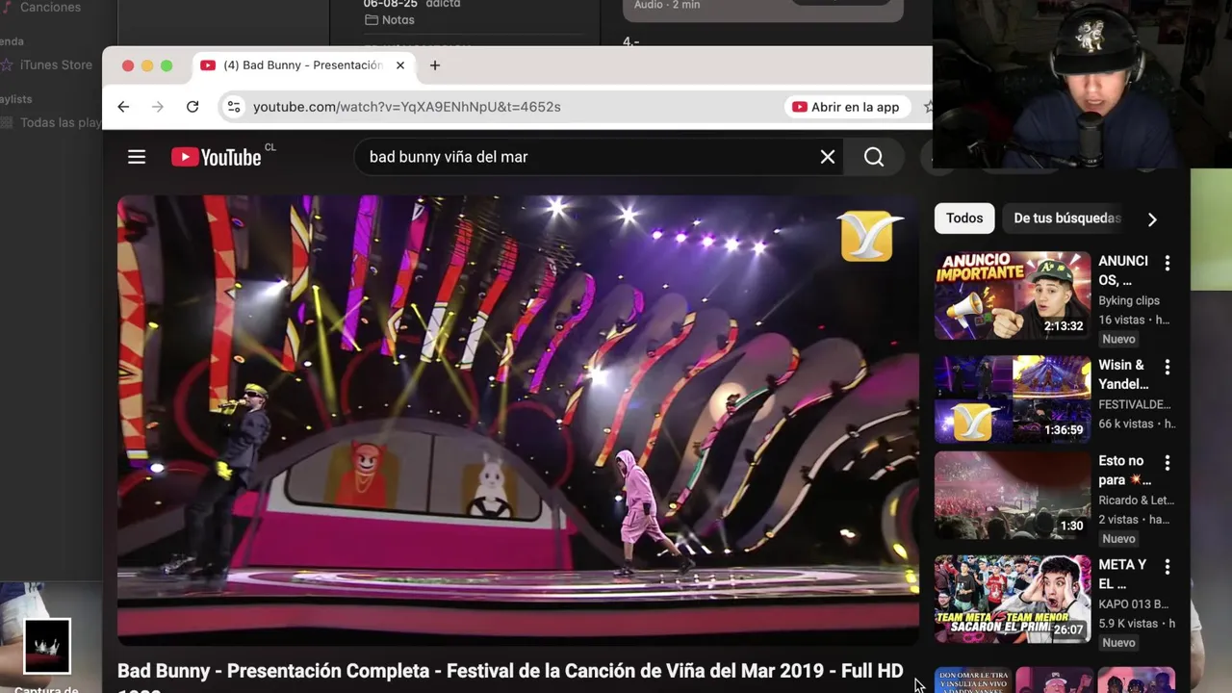The height and width of the screenshot is (693, 1232).
Task: Open options for Esto no para video
Action: pyautogui.click(x=1168, y=463)
